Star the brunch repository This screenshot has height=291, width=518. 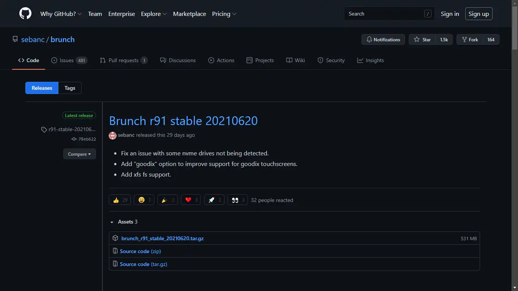coord(422,39)
